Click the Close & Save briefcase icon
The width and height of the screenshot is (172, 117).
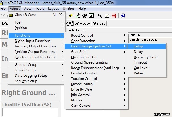11,15
